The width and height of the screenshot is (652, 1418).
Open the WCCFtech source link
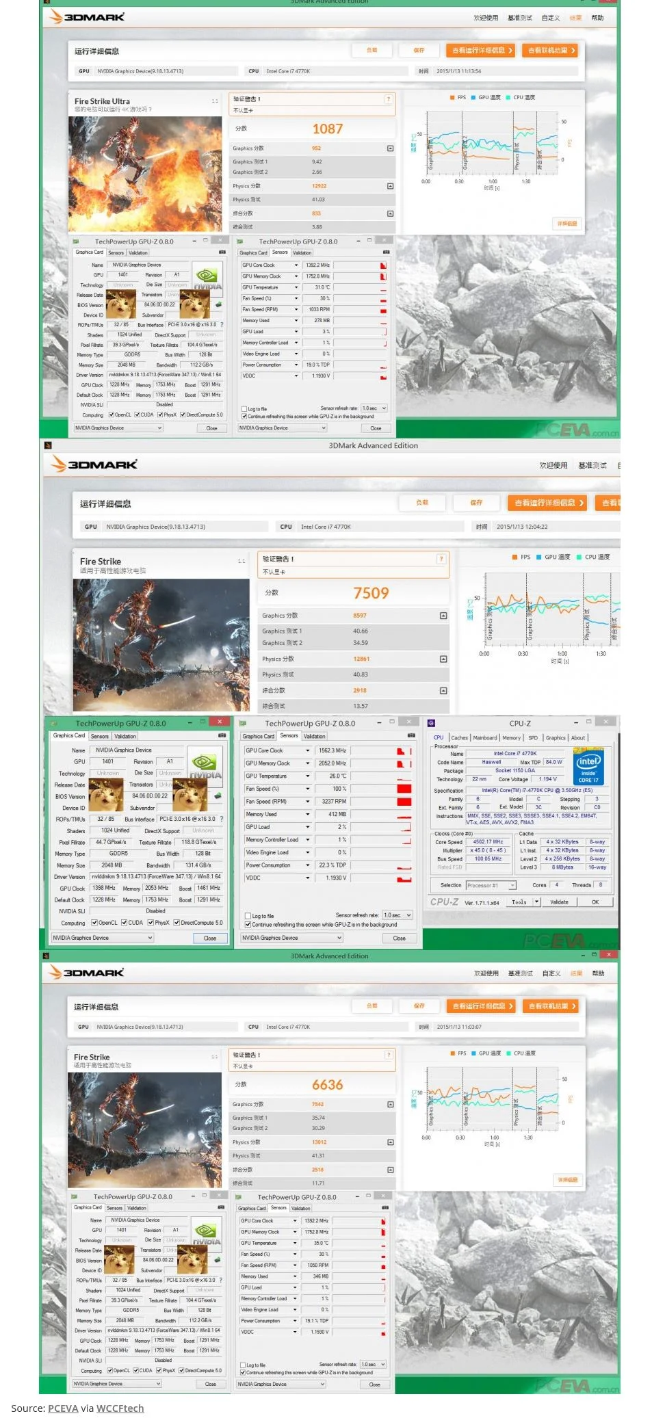[120, 1408]
